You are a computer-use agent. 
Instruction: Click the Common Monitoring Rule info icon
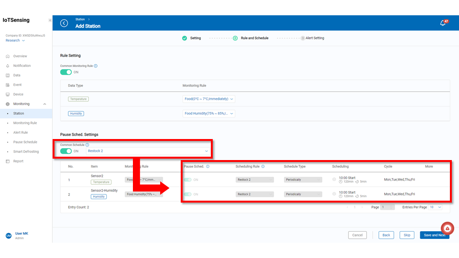pos(96,66)
